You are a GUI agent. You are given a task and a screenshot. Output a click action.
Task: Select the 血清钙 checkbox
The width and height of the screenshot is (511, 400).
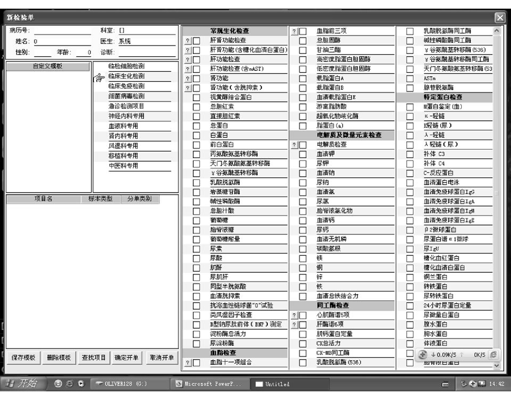coord(303,221)
